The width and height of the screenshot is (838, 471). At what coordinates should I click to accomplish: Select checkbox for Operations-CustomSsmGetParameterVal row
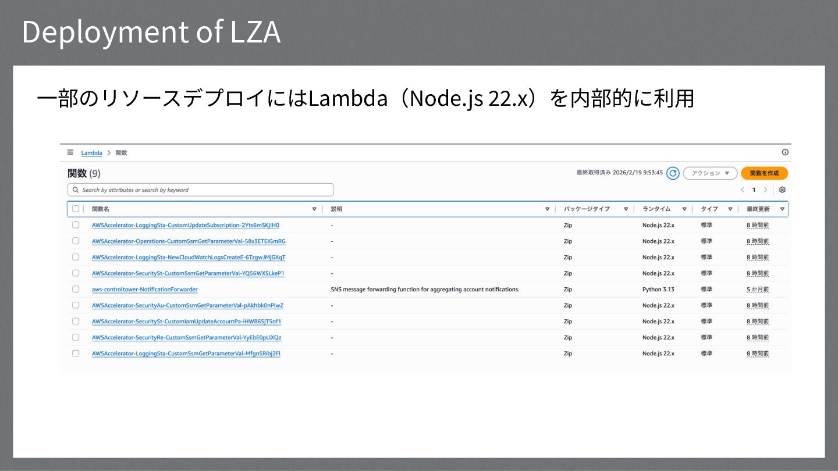76,241
